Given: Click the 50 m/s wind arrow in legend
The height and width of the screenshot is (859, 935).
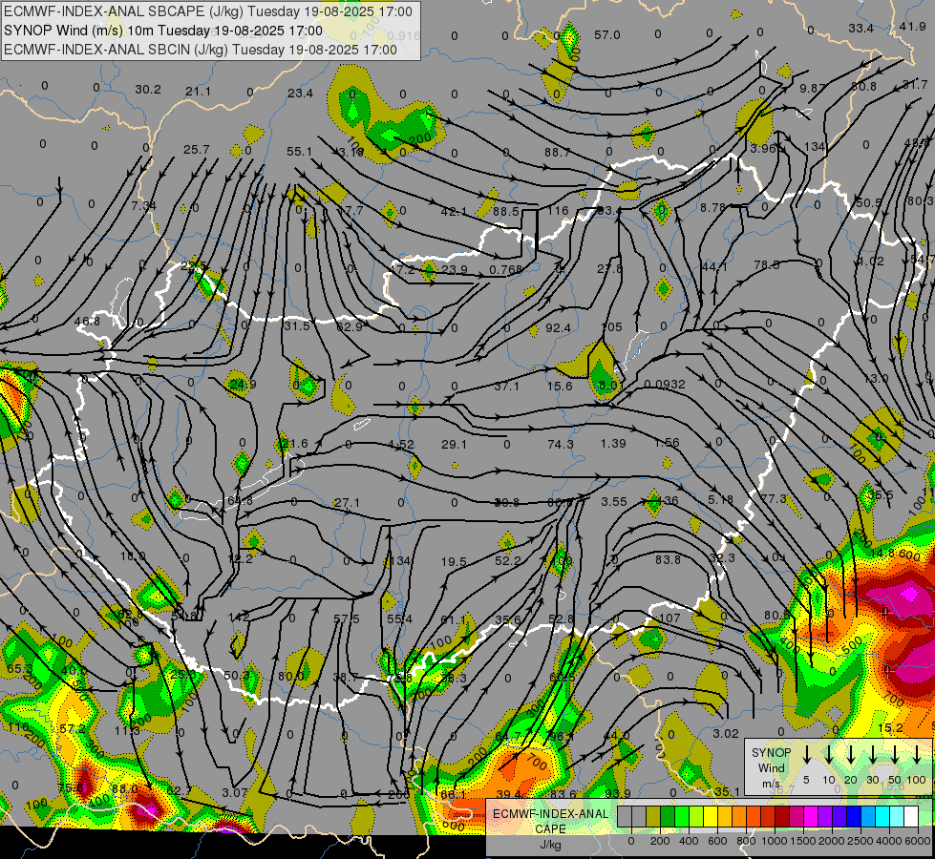Looking at the screenshot, I should [x=895, y=755].
